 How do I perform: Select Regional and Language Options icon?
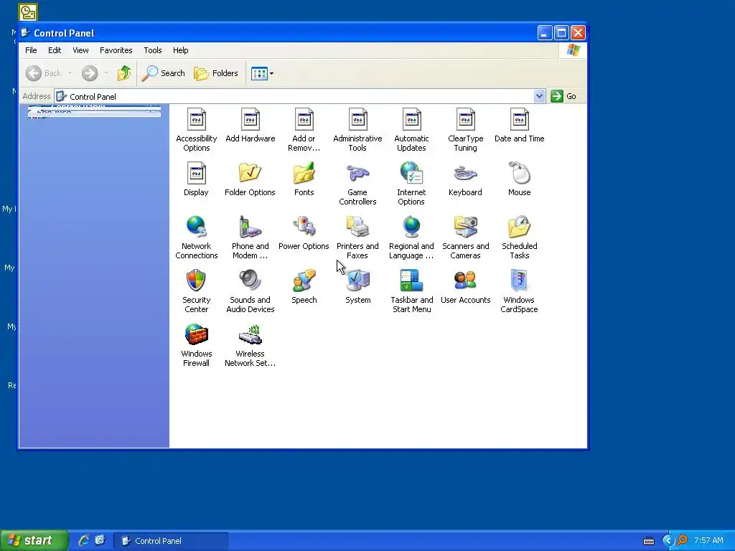pos(411,227)
